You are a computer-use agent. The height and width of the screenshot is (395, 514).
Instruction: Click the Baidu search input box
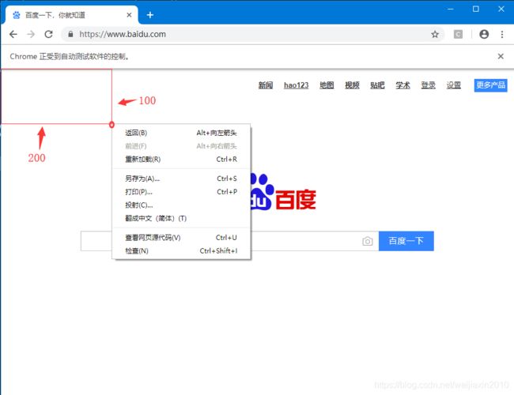(229, 241)
